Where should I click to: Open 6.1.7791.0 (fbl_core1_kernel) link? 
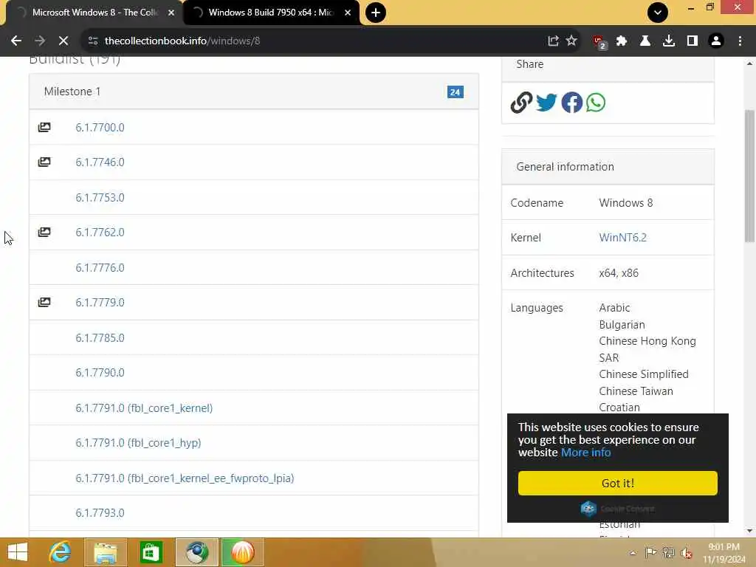click(x=144, y=408)
